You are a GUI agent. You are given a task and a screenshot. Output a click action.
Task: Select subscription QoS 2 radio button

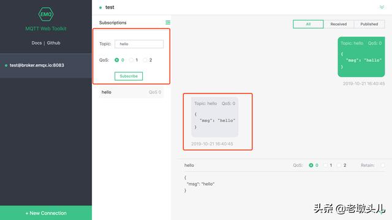(x=145, y=60)
